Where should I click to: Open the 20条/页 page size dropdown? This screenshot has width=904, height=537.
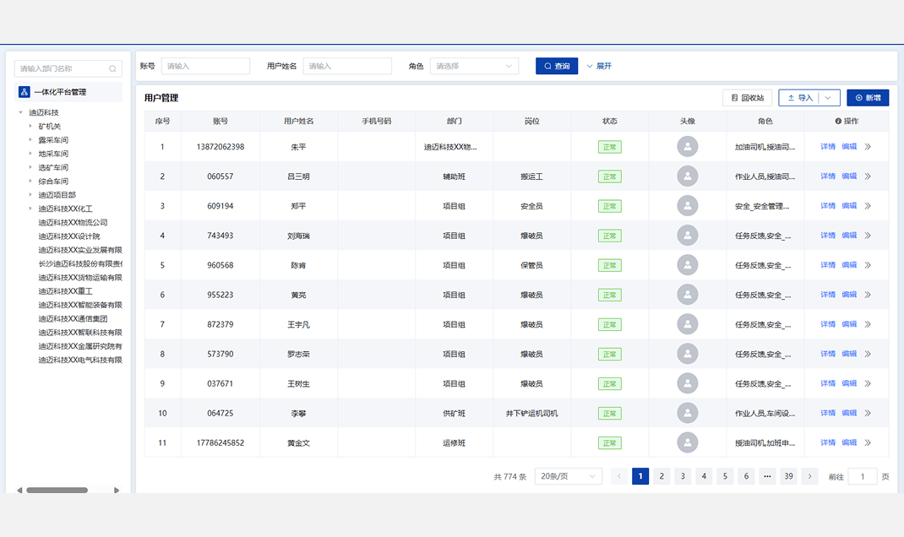coord(569,476)
